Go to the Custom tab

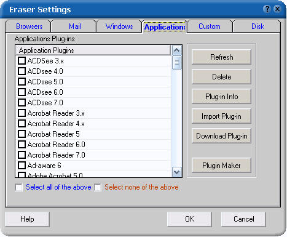coord(210,26)
